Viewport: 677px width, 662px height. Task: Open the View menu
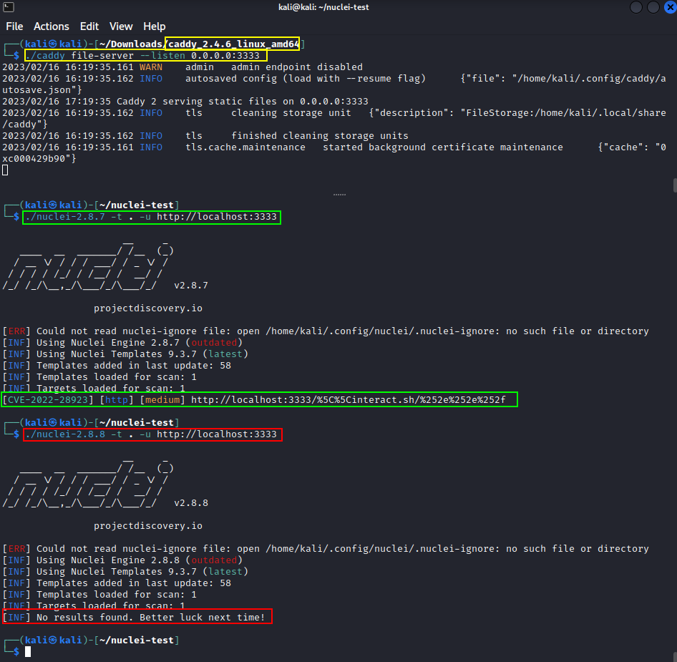(x=121, y=26)
